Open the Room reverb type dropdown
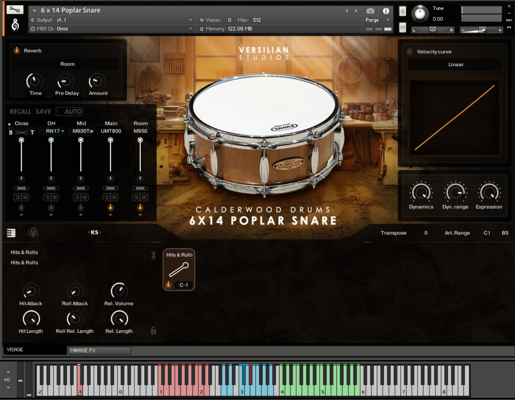 tap(67, 64)
